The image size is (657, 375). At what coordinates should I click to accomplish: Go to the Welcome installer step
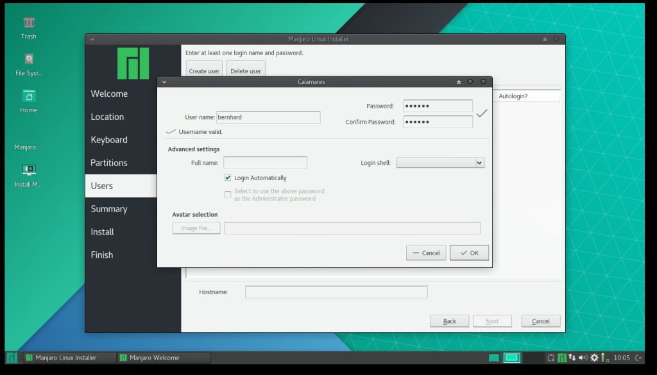pos(109,94)
